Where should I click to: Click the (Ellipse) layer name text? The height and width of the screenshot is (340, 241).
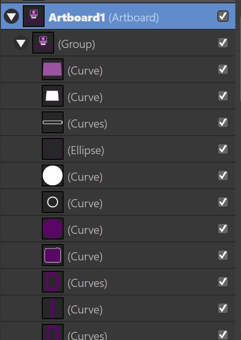click(x=86, y=150)
